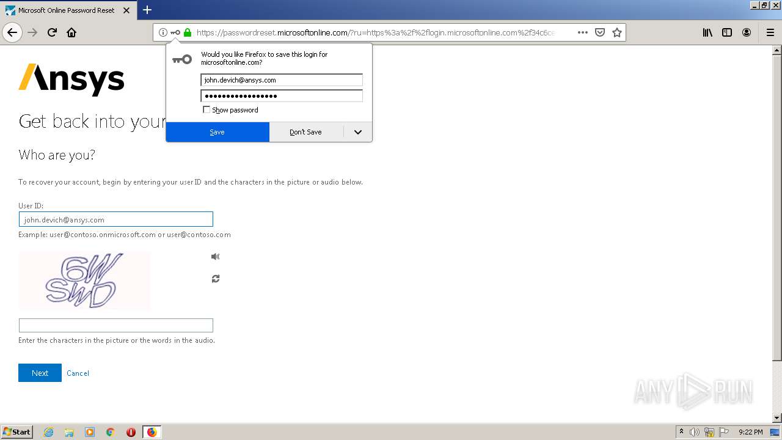Expand Don't Save dropdown options
Viewport: 782px width, 440px height.
pyautogui.click(x=358, y=132)
